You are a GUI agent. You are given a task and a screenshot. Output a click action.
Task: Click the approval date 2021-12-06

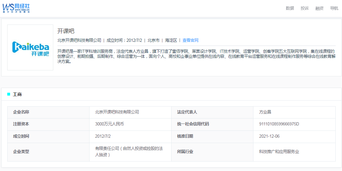[x=269, y=136]
